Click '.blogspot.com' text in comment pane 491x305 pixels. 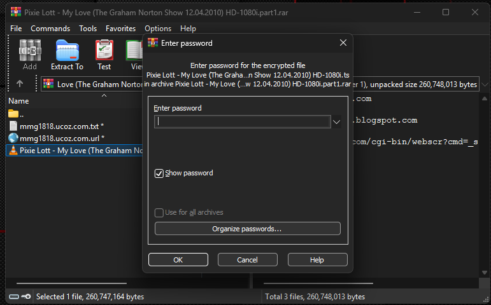[x=385, y=120]
